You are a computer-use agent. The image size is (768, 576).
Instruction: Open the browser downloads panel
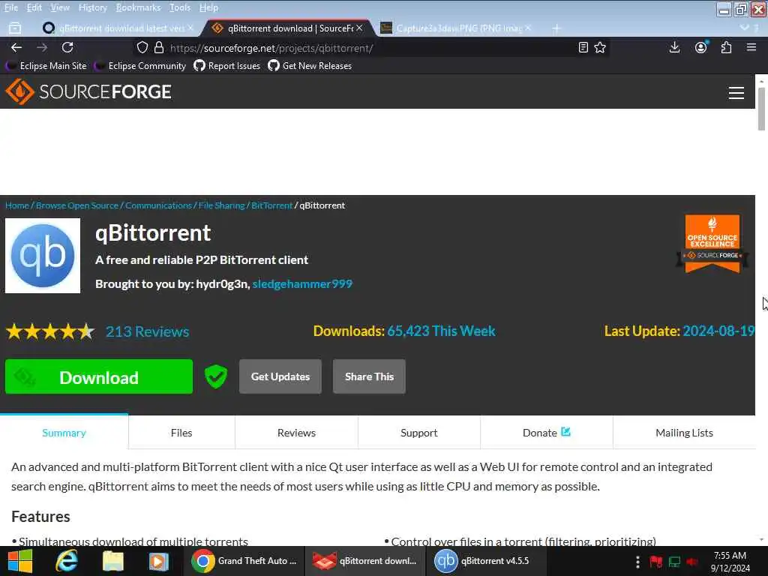pos(674,47)
